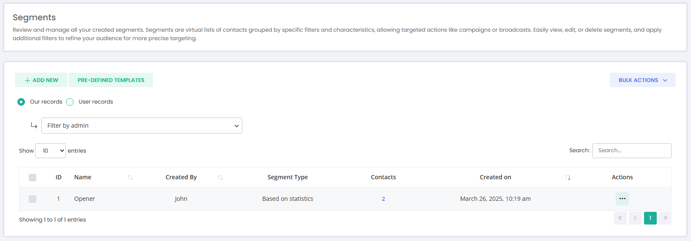Click the chevron on Bulk Actions
Image resolution: width=691 pixels, height=241 pixels.
(665, 80)
